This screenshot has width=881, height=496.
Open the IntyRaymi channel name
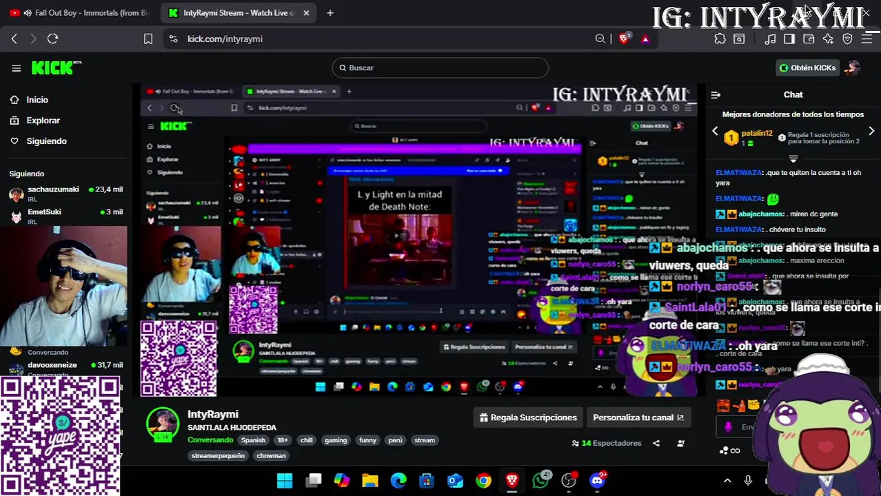(x=213, y=414)
